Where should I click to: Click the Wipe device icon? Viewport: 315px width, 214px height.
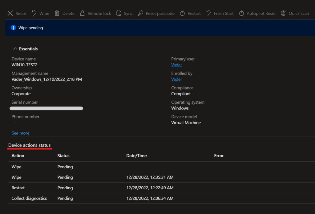(34, 13)
